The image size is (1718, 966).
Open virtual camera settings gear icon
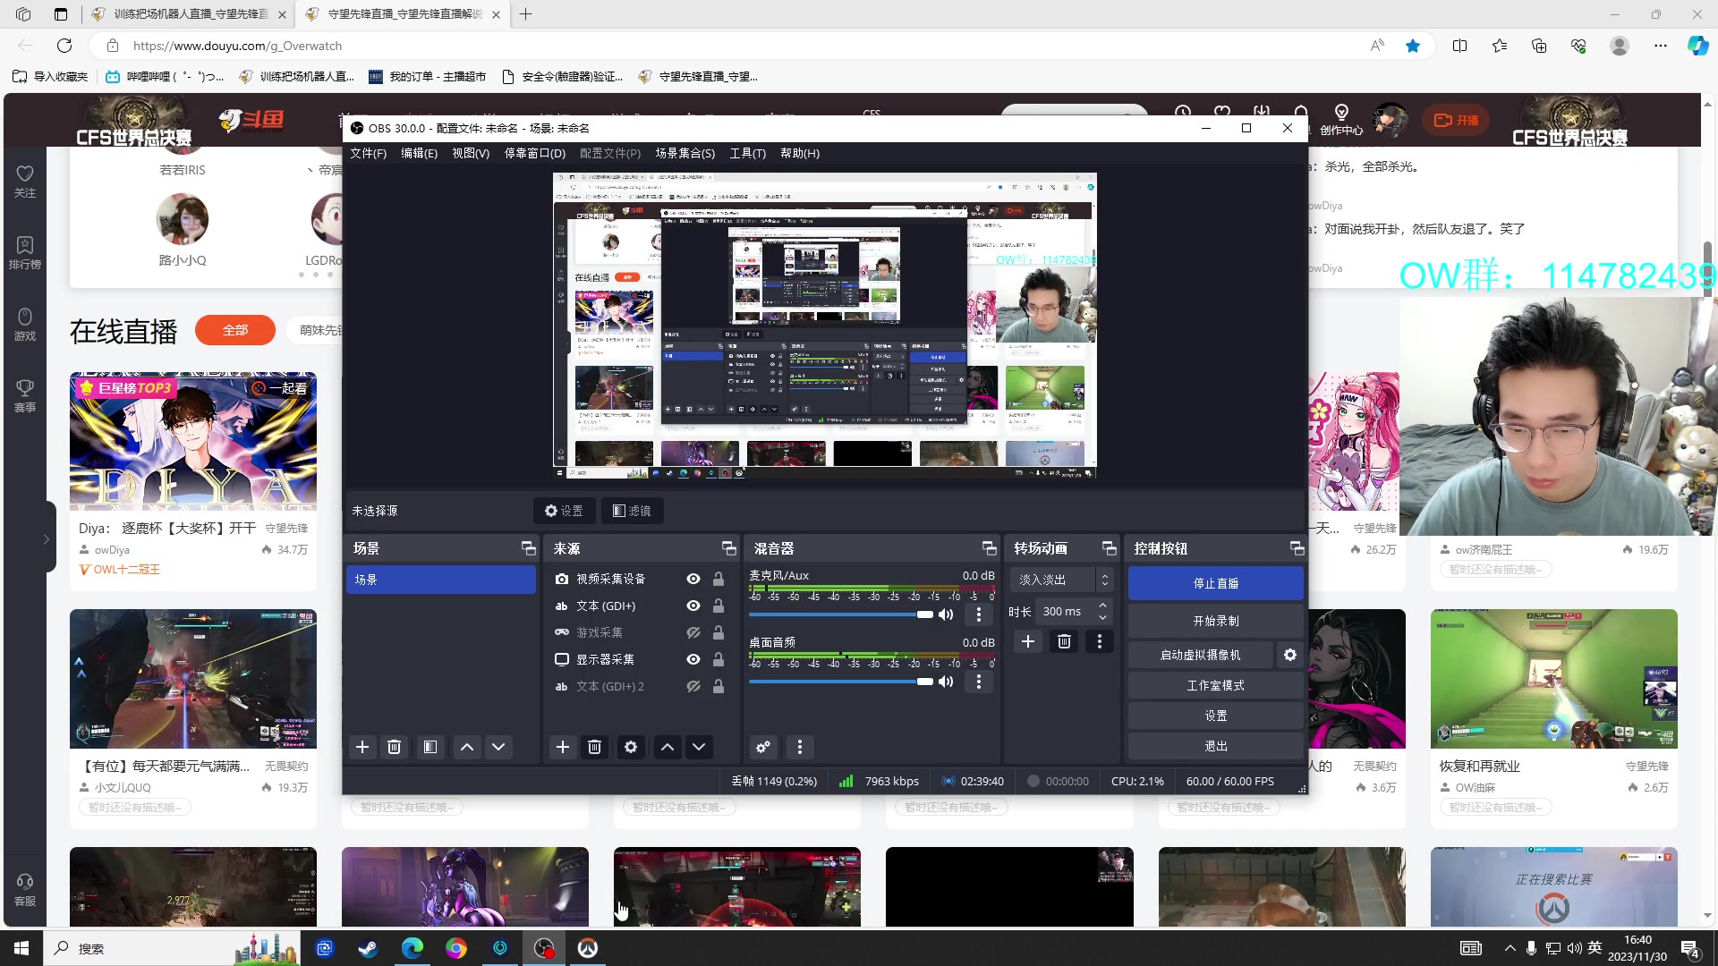[1290, 655]
